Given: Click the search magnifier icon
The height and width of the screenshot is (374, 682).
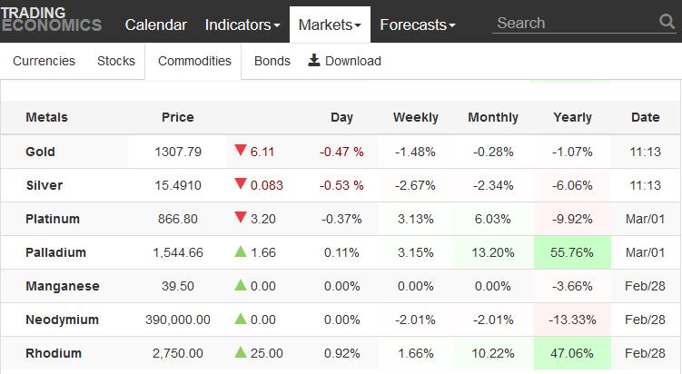Looking at the screenshot, I should click(x=667, y=21).
